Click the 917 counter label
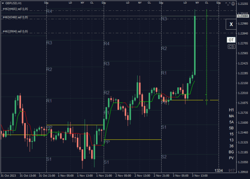250x179 pixels. 232,171
